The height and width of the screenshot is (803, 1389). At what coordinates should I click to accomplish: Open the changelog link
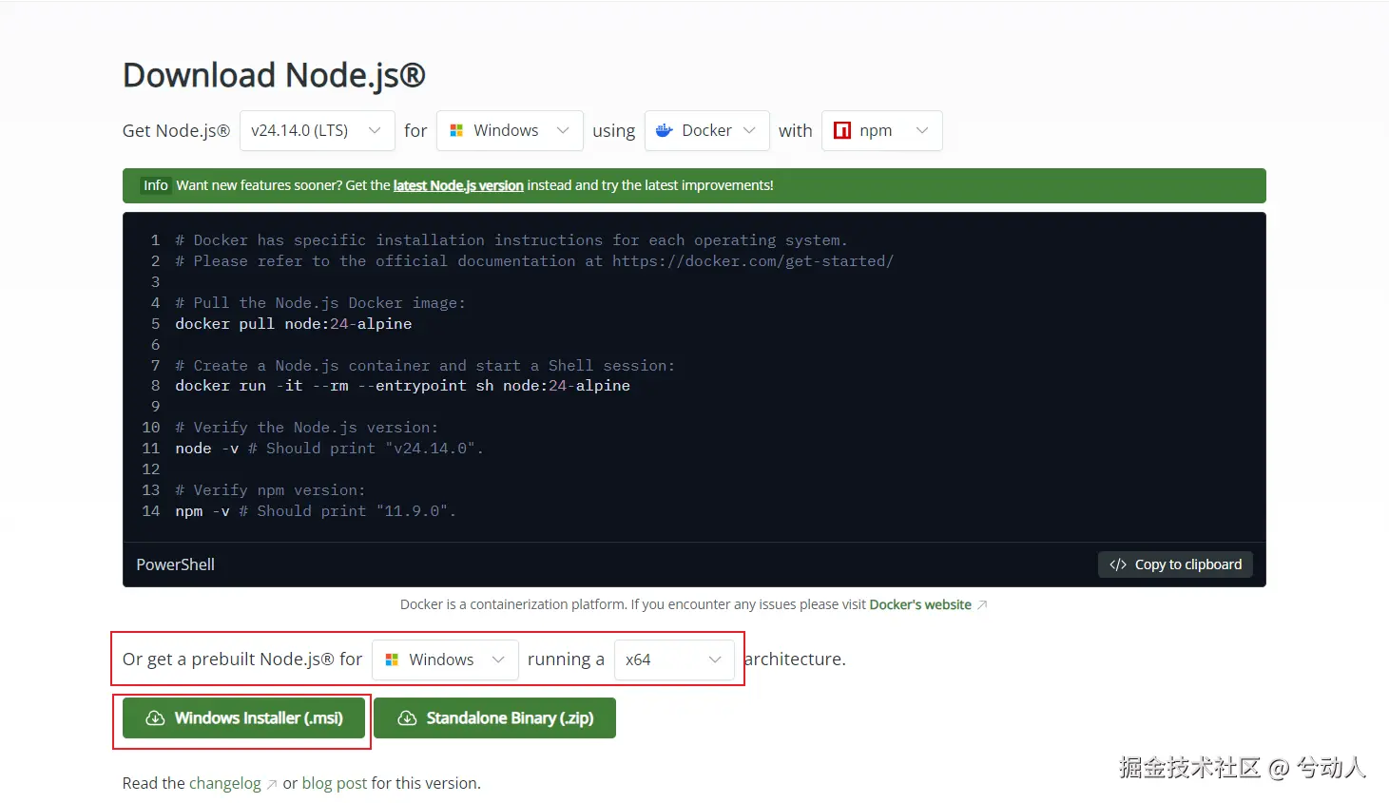[224, 783]
